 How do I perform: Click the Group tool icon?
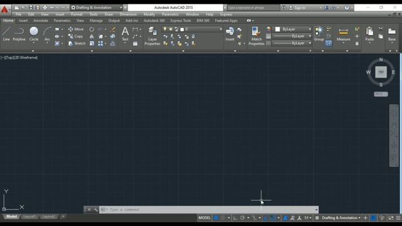point(318,34)
